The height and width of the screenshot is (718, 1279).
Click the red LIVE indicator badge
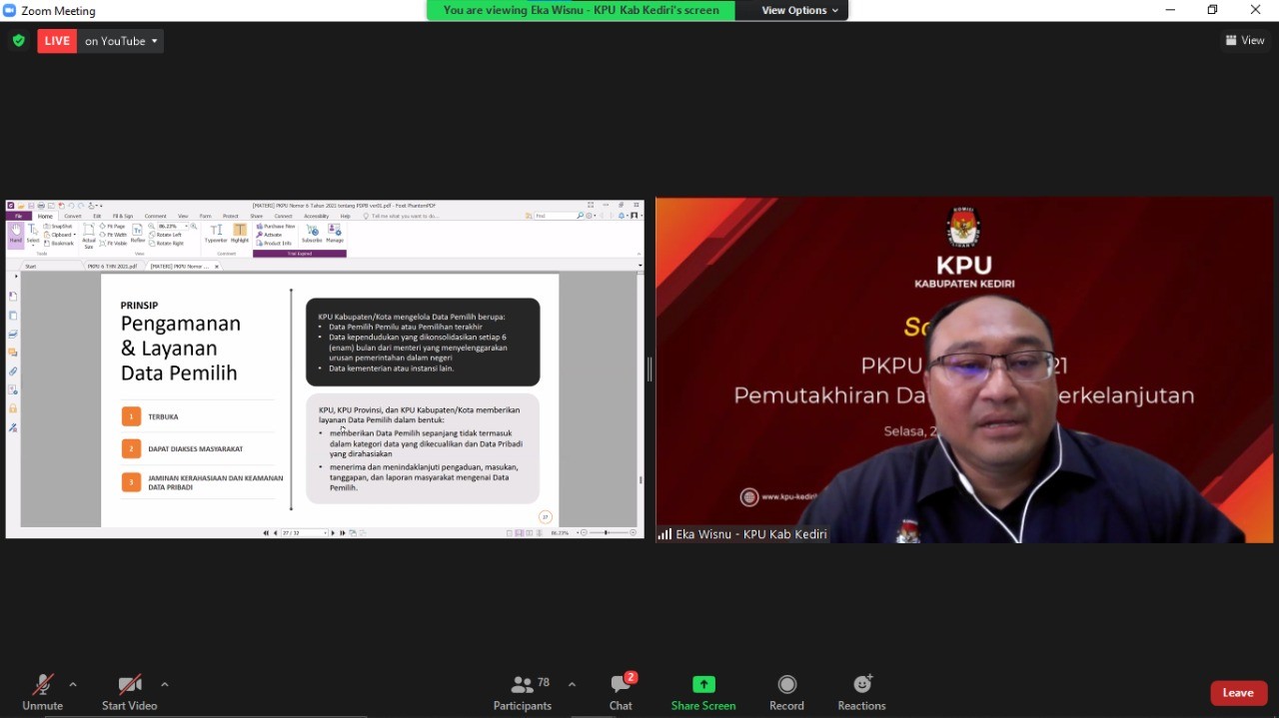[57, 41]
